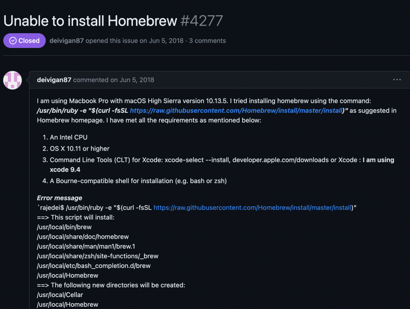Image resolution: width=410 pixels, height=309 pixels.
Task: Click the '/usr/local/bin/brew' path line
Action: [x=64, y=227]
